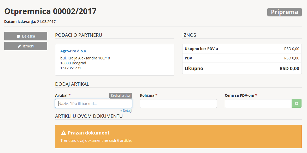Expand the + Detalji section

click(x=126, y=111)
